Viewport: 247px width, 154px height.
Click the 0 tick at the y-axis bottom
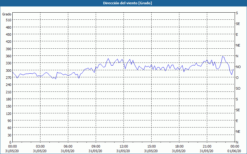pos(10,142)
